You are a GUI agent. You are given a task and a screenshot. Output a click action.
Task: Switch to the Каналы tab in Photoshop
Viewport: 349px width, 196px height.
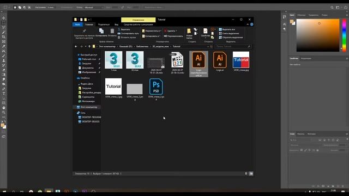coord(300,134)
